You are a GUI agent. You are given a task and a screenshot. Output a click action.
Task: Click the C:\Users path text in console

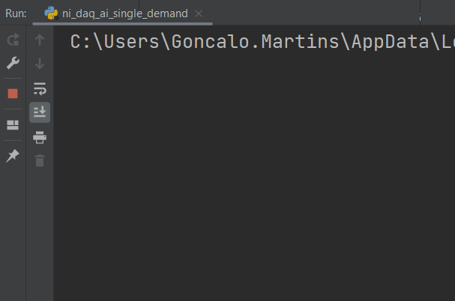point(111,42)
